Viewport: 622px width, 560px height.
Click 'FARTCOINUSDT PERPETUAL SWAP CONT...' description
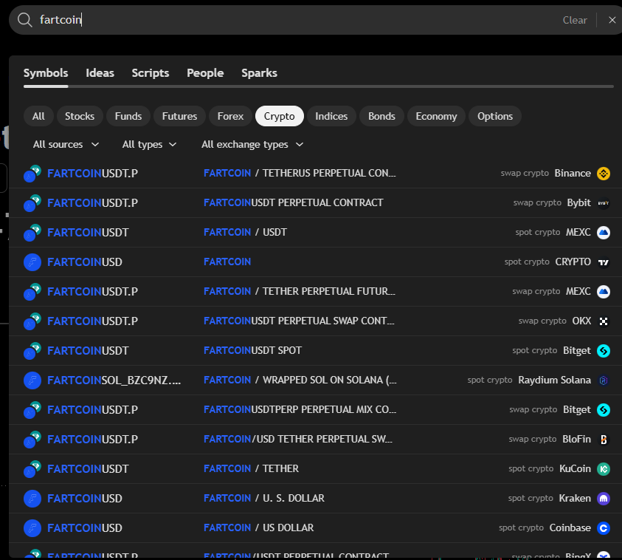(x=299, y=321)
